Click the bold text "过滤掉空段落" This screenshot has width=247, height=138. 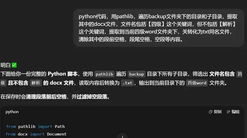pyautogui.click(x=92, y=97)
